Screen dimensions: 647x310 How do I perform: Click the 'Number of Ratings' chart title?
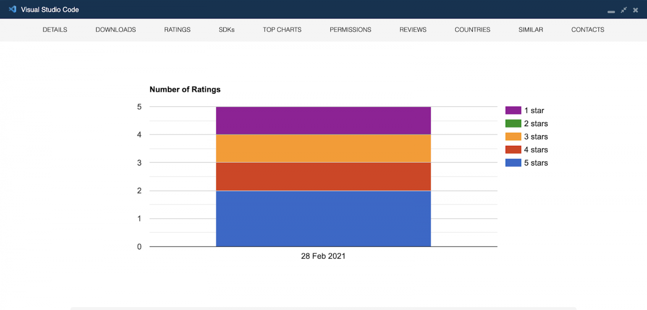point(185,89)
